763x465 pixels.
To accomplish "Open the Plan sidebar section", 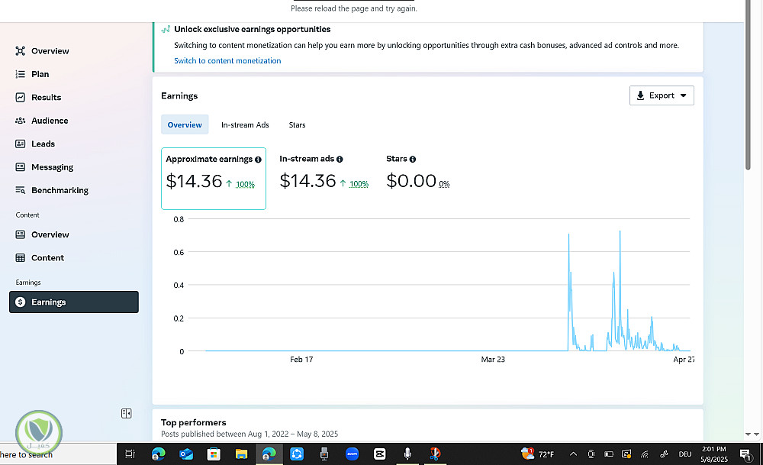I will pos(40,74).
